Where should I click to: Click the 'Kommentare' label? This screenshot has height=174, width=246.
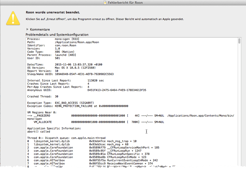click(40, 30)
